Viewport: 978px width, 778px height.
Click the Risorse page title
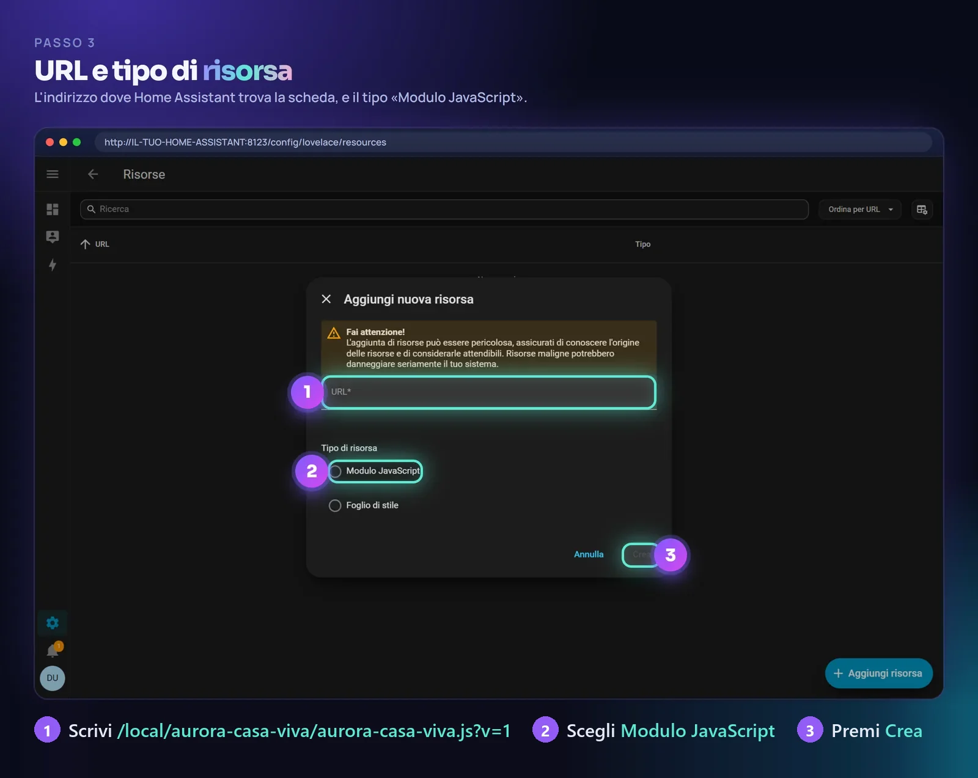144,174
